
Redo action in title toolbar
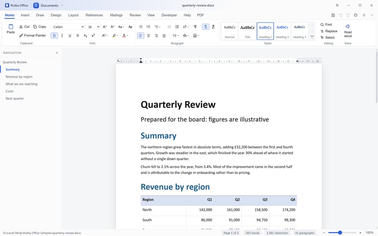coord(348,15)
